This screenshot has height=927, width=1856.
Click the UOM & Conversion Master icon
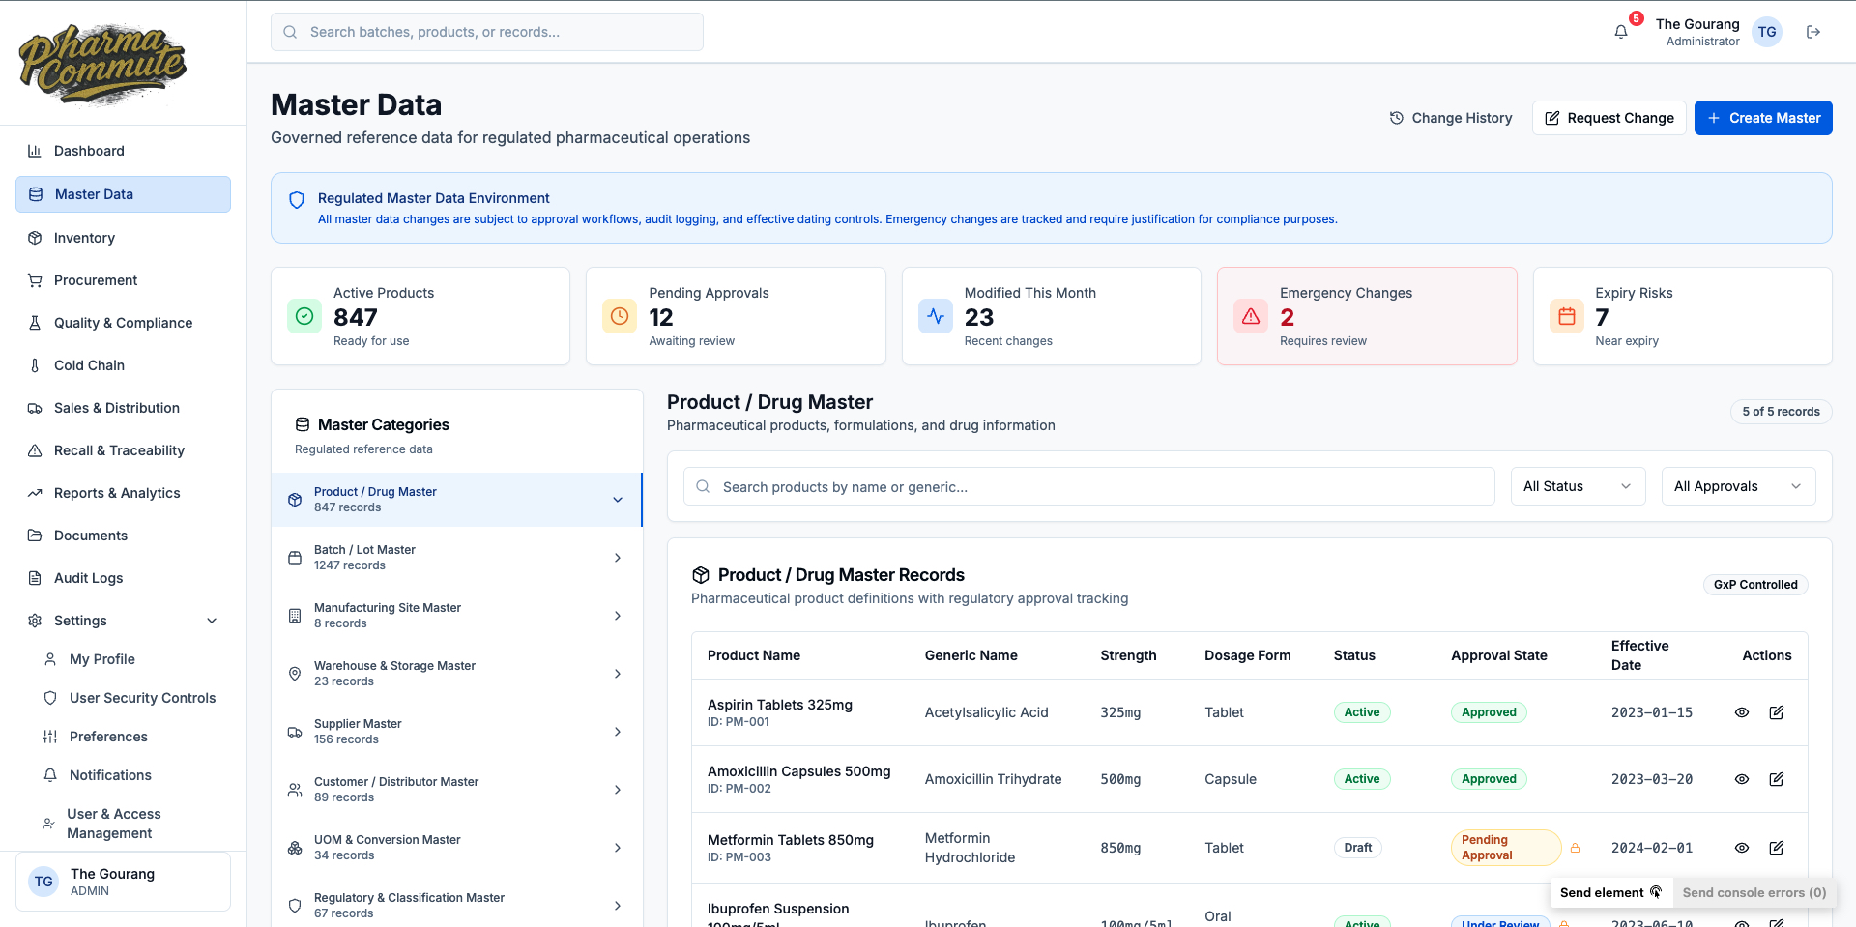pyautogui.click(x=295, y=848)
